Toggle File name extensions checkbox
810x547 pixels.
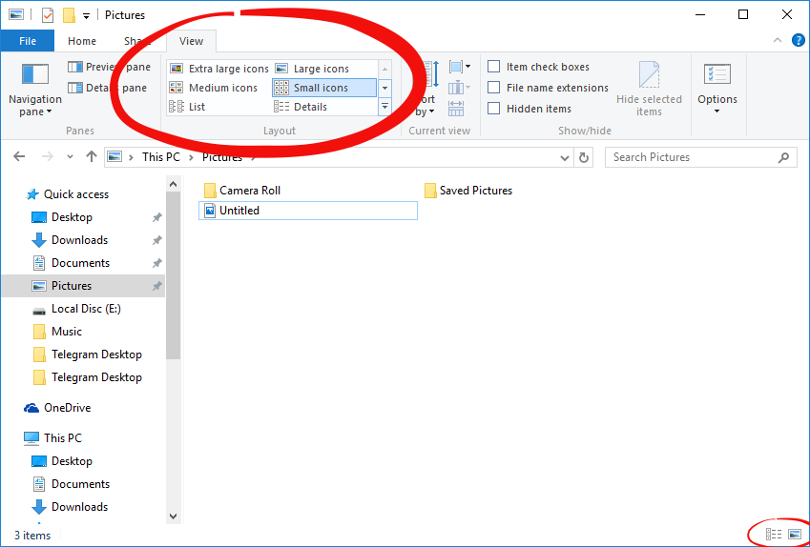coord(494,88)
